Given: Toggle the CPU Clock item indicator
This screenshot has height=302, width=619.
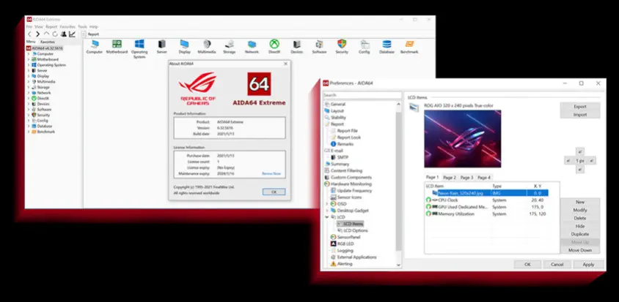Looking at the screenshot, I should 429,200.
